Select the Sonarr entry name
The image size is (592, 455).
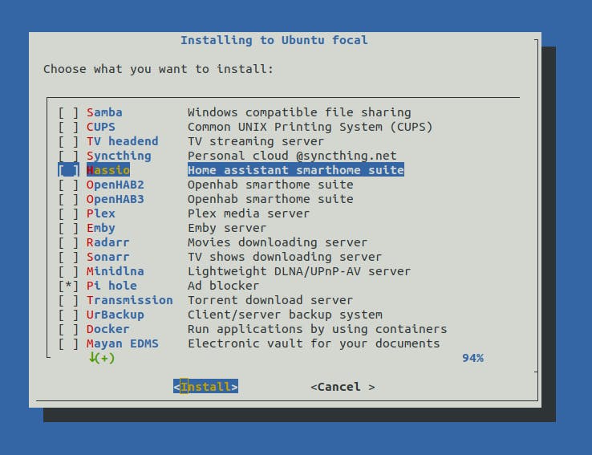108,257
